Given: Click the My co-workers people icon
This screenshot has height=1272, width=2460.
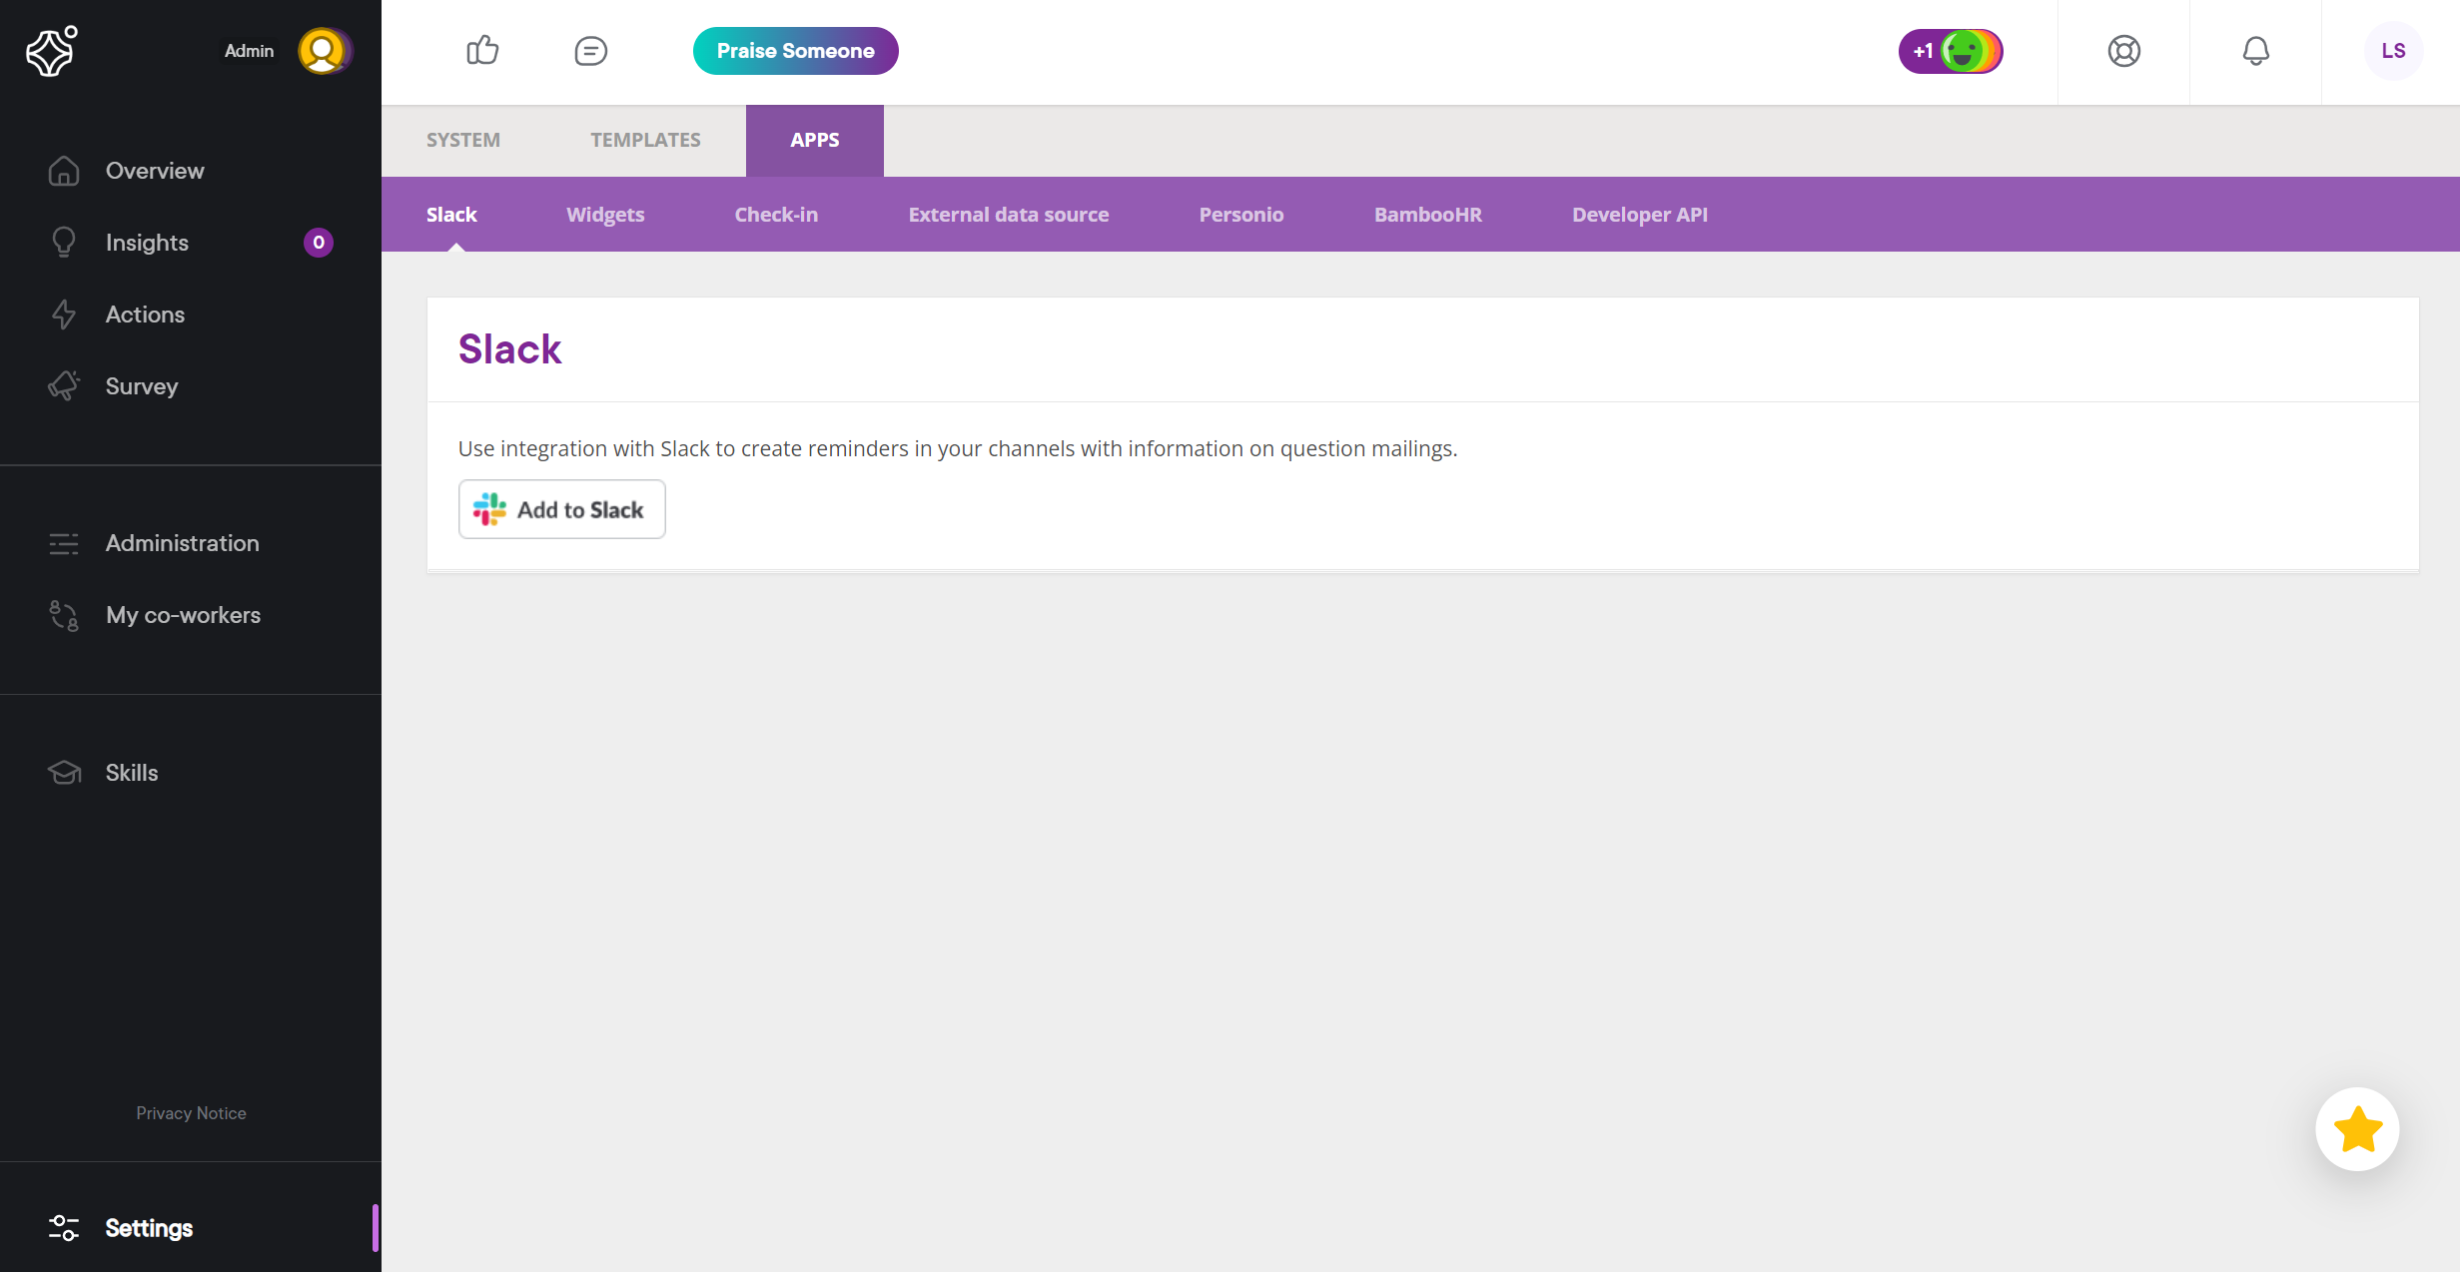Looking at the screenshot, I should [64, 615].
